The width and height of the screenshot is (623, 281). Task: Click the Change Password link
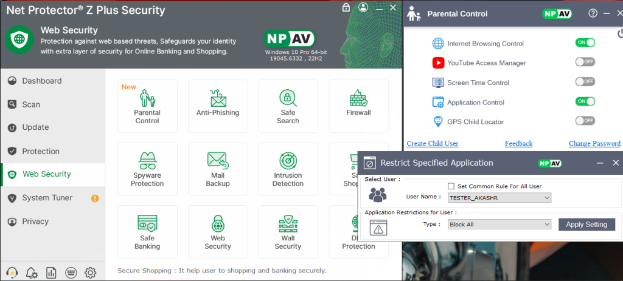[594, 144]
